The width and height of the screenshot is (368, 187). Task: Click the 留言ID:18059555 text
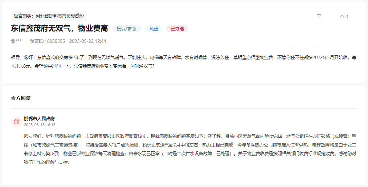click(48, 41)
